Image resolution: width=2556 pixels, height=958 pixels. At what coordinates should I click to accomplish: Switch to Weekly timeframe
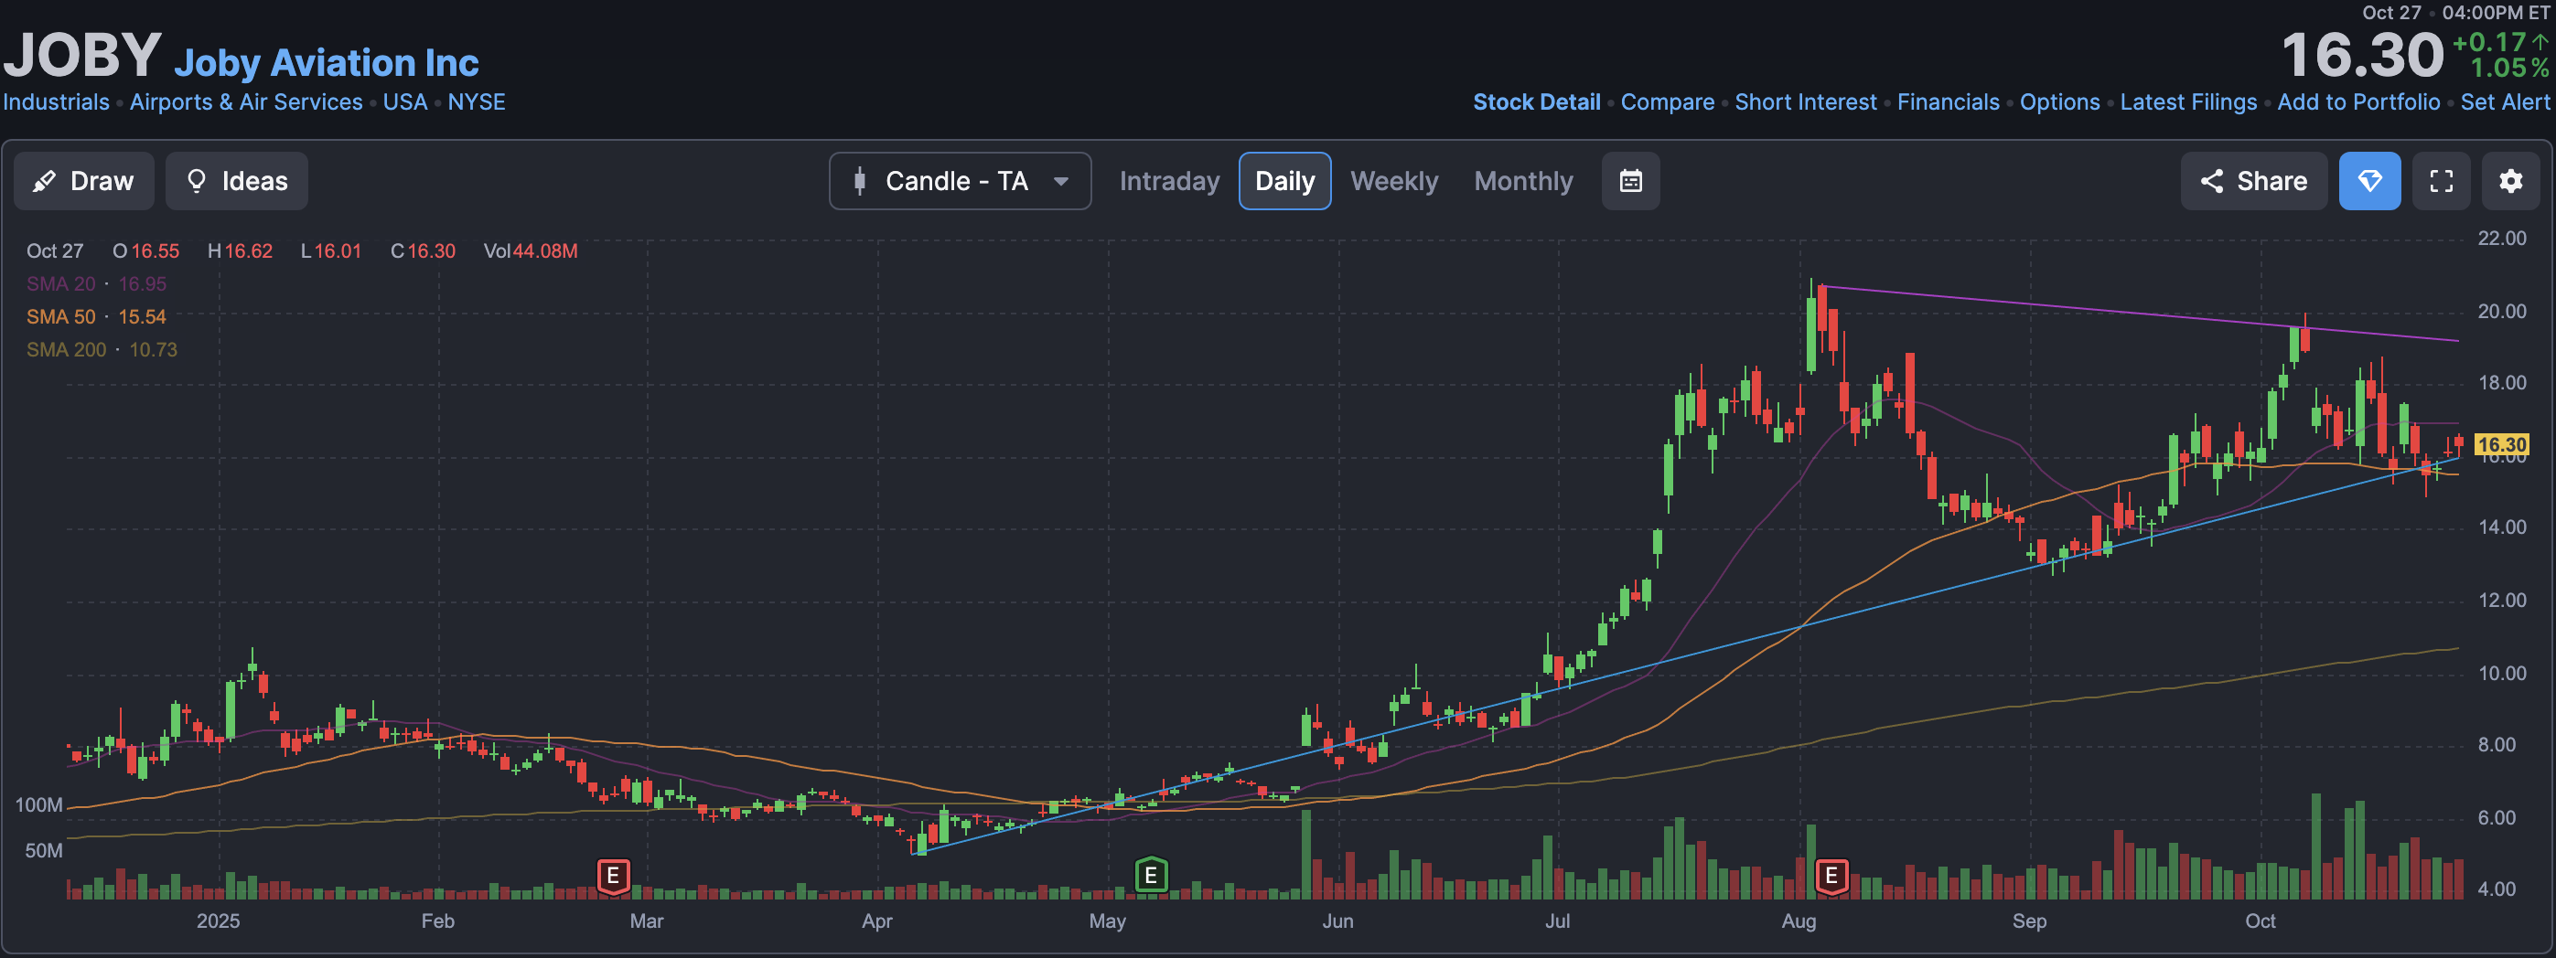pyautogui.click(x=1393, y=180)
